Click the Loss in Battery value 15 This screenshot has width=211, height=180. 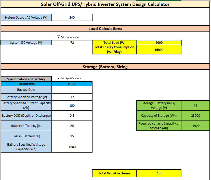point(72,136)
